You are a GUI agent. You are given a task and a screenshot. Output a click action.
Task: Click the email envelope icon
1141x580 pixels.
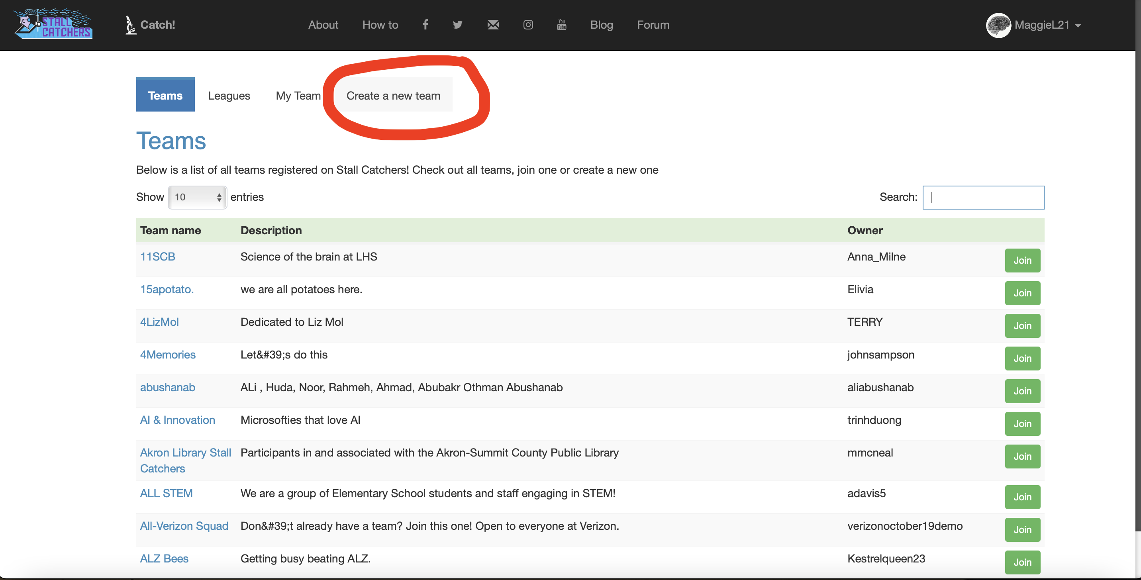[x=493, y=25]
